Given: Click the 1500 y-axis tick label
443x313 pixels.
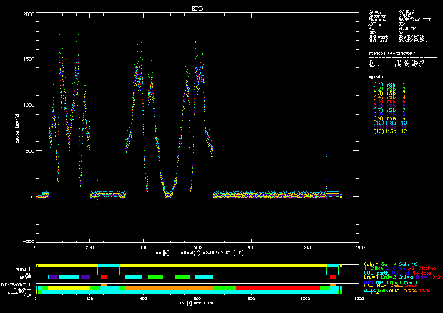Looking at the screenshot, I should 27,59.
